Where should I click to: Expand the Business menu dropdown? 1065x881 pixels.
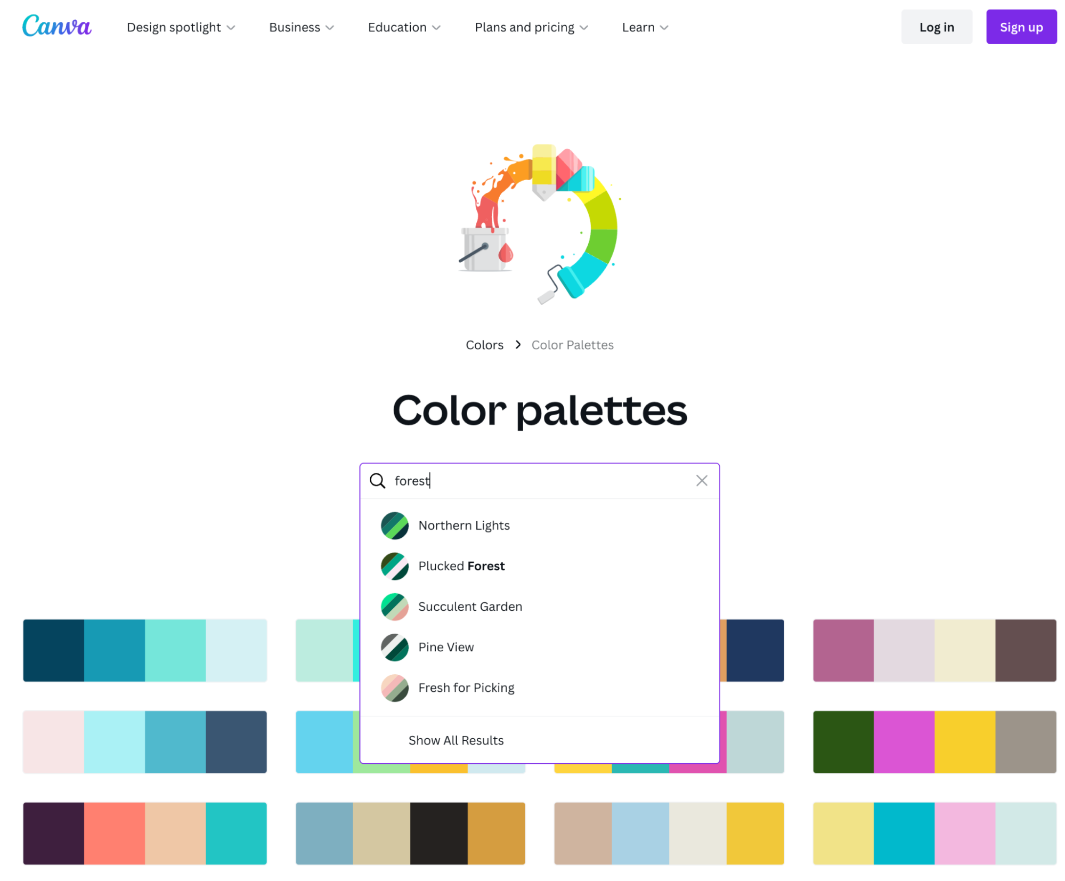pyautogui.click(x=301, y=27)
